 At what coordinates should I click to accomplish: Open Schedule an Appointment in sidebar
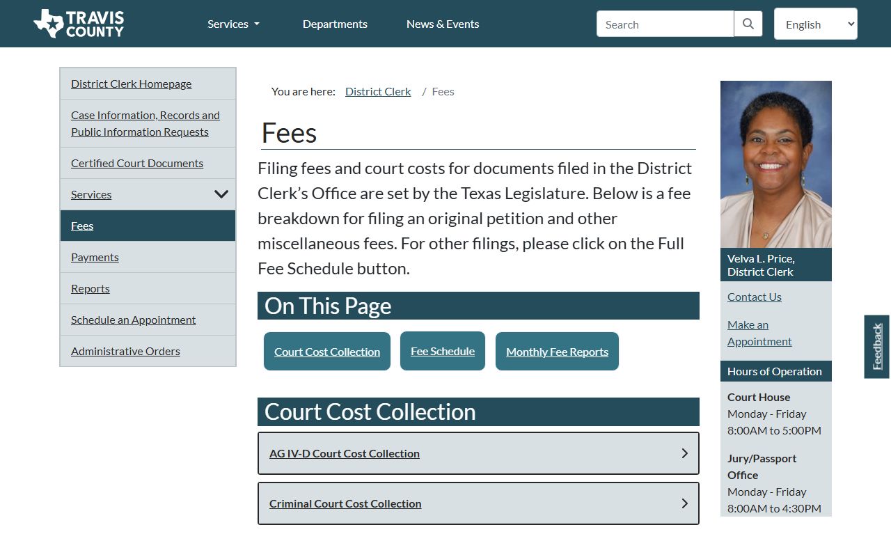(133, 320)
